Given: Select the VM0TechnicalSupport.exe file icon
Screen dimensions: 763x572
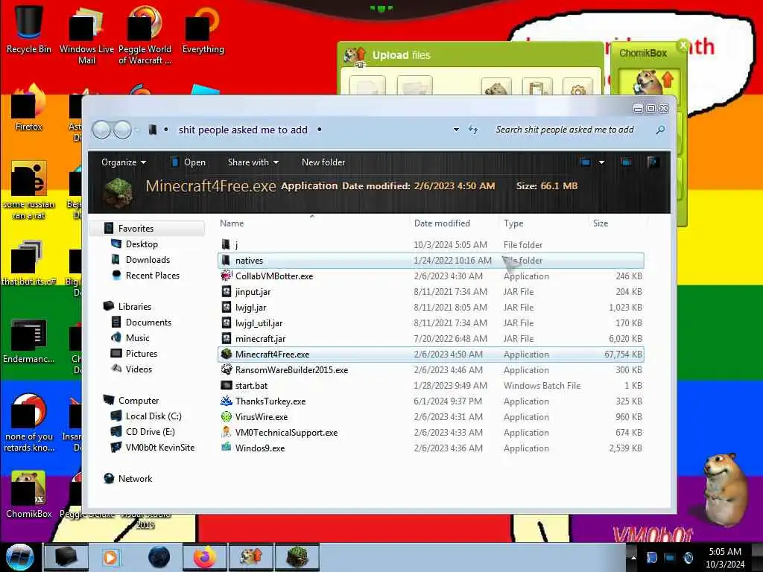Looking at the screenshot, I should (227, 433).
